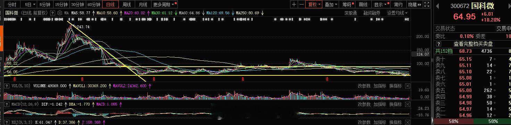The width and height of the screenshot is (511, 125).
Task: Open the 叠加 overlay dropdown
Action: (x=331, y=5)
